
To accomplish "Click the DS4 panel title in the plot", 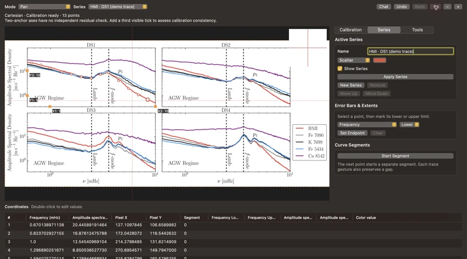I will pyautogui.click(x=226, y=110).
